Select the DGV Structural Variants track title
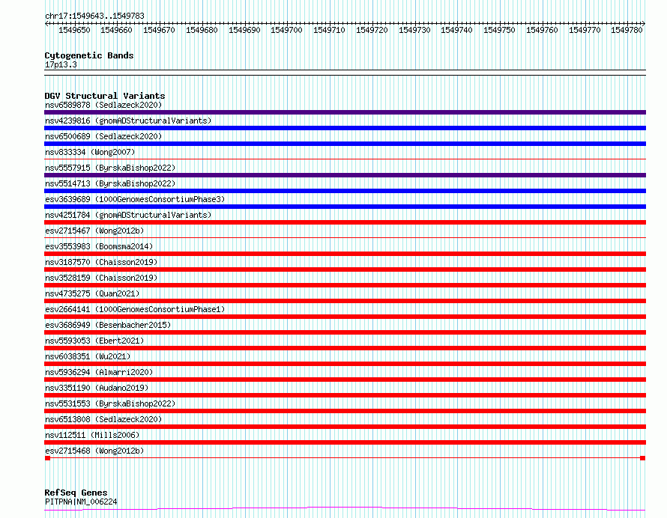The image size is (667, 518). (105, 96)
